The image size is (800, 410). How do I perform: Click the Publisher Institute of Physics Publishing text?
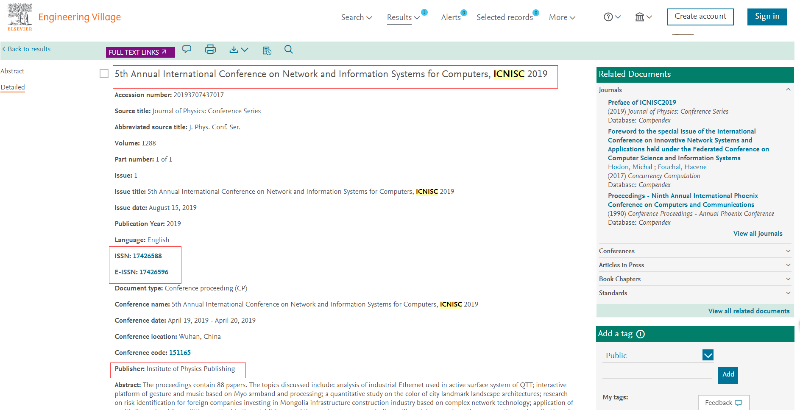coord(175,369)
